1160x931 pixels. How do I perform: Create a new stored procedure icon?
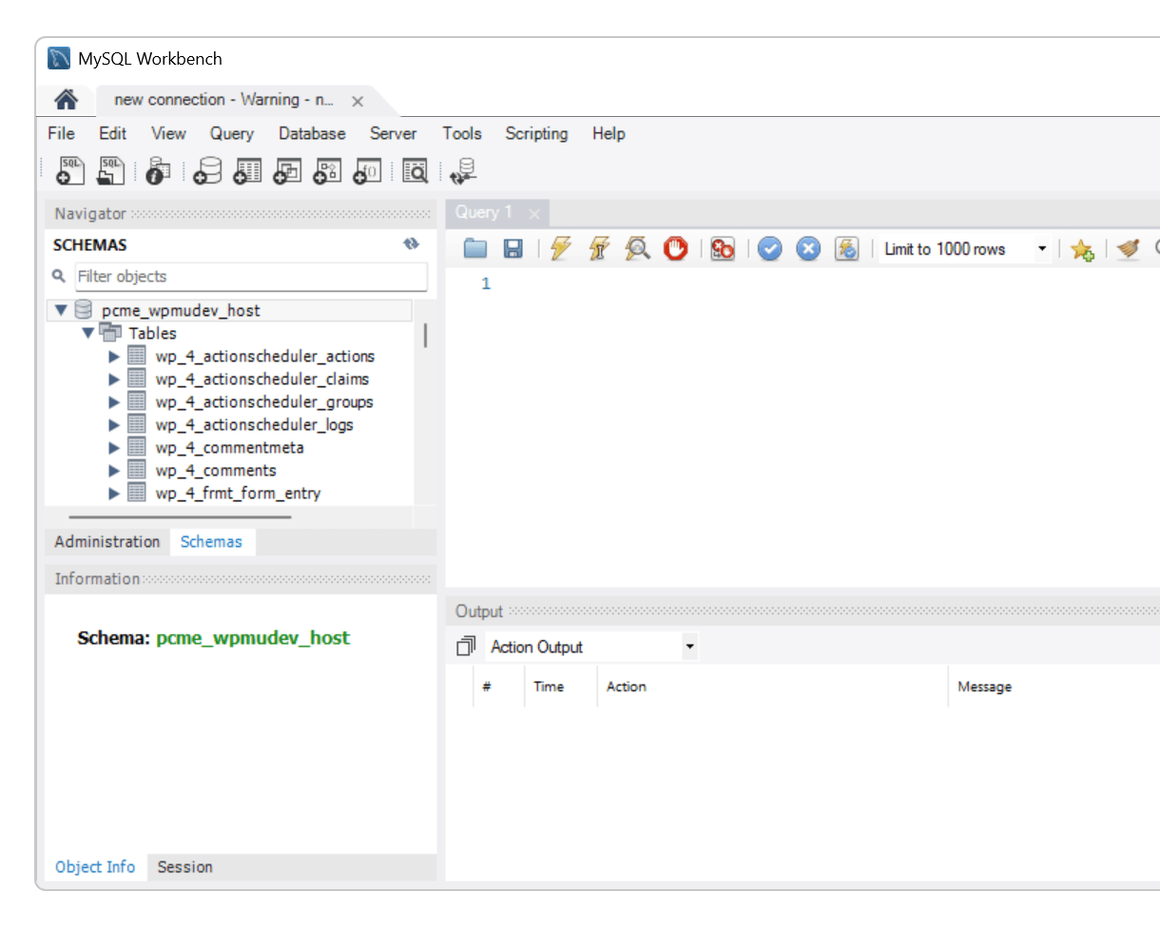coord(328,170)
